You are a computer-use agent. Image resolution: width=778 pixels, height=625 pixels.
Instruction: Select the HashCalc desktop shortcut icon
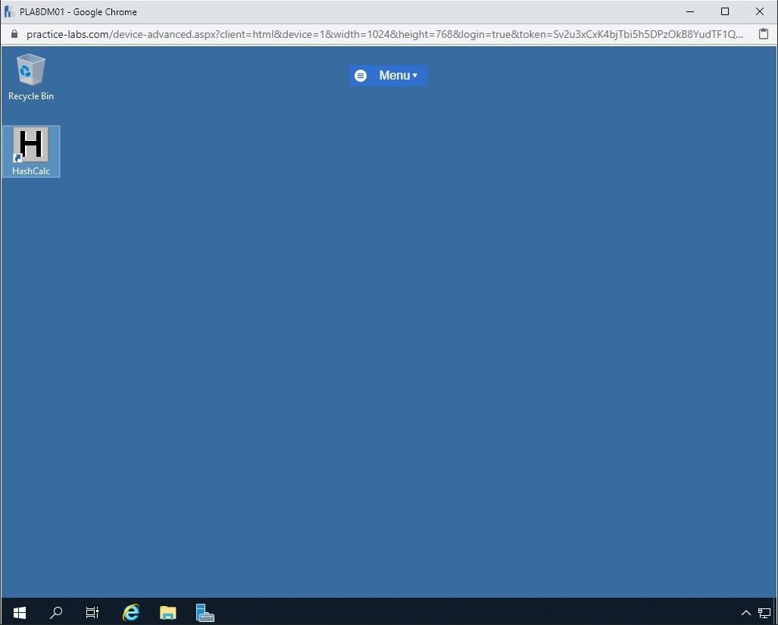coord(31,145)
